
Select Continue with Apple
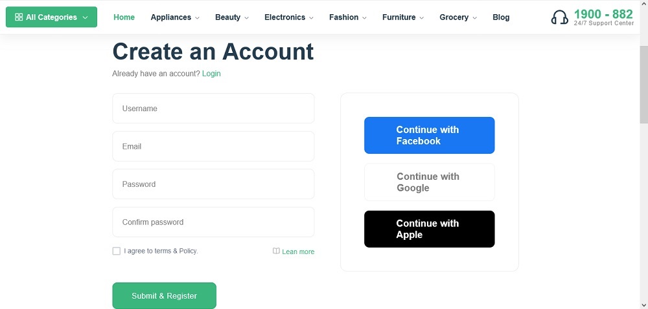(x=429, y=229)
